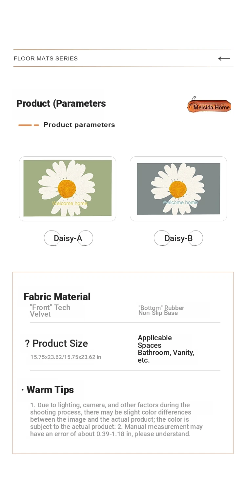
Task: Click the Applicable Spaces text block
Action: point(166,349)
